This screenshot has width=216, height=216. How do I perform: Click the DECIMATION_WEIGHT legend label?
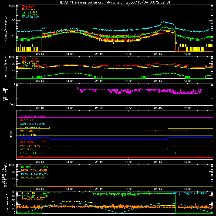point(34,170)
